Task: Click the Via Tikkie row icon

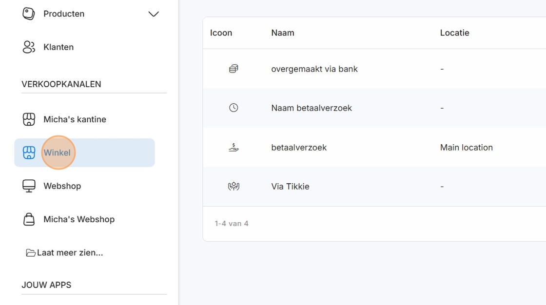Action: (234, 186)
